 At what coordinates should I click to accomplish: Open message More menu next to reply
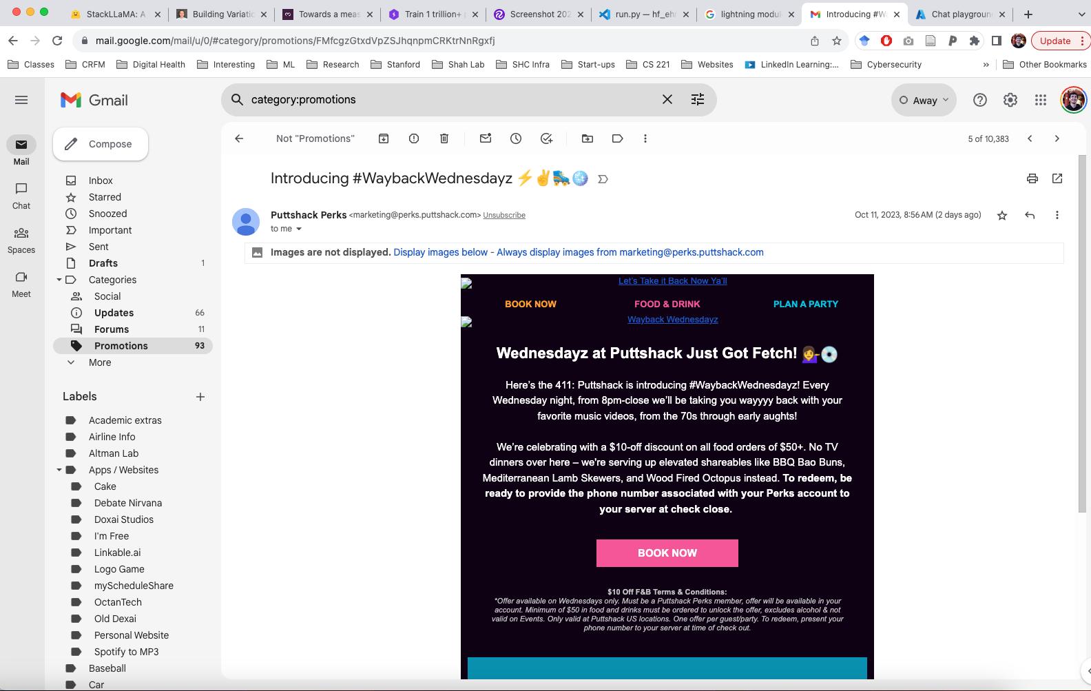click(x=1057, y=215)
